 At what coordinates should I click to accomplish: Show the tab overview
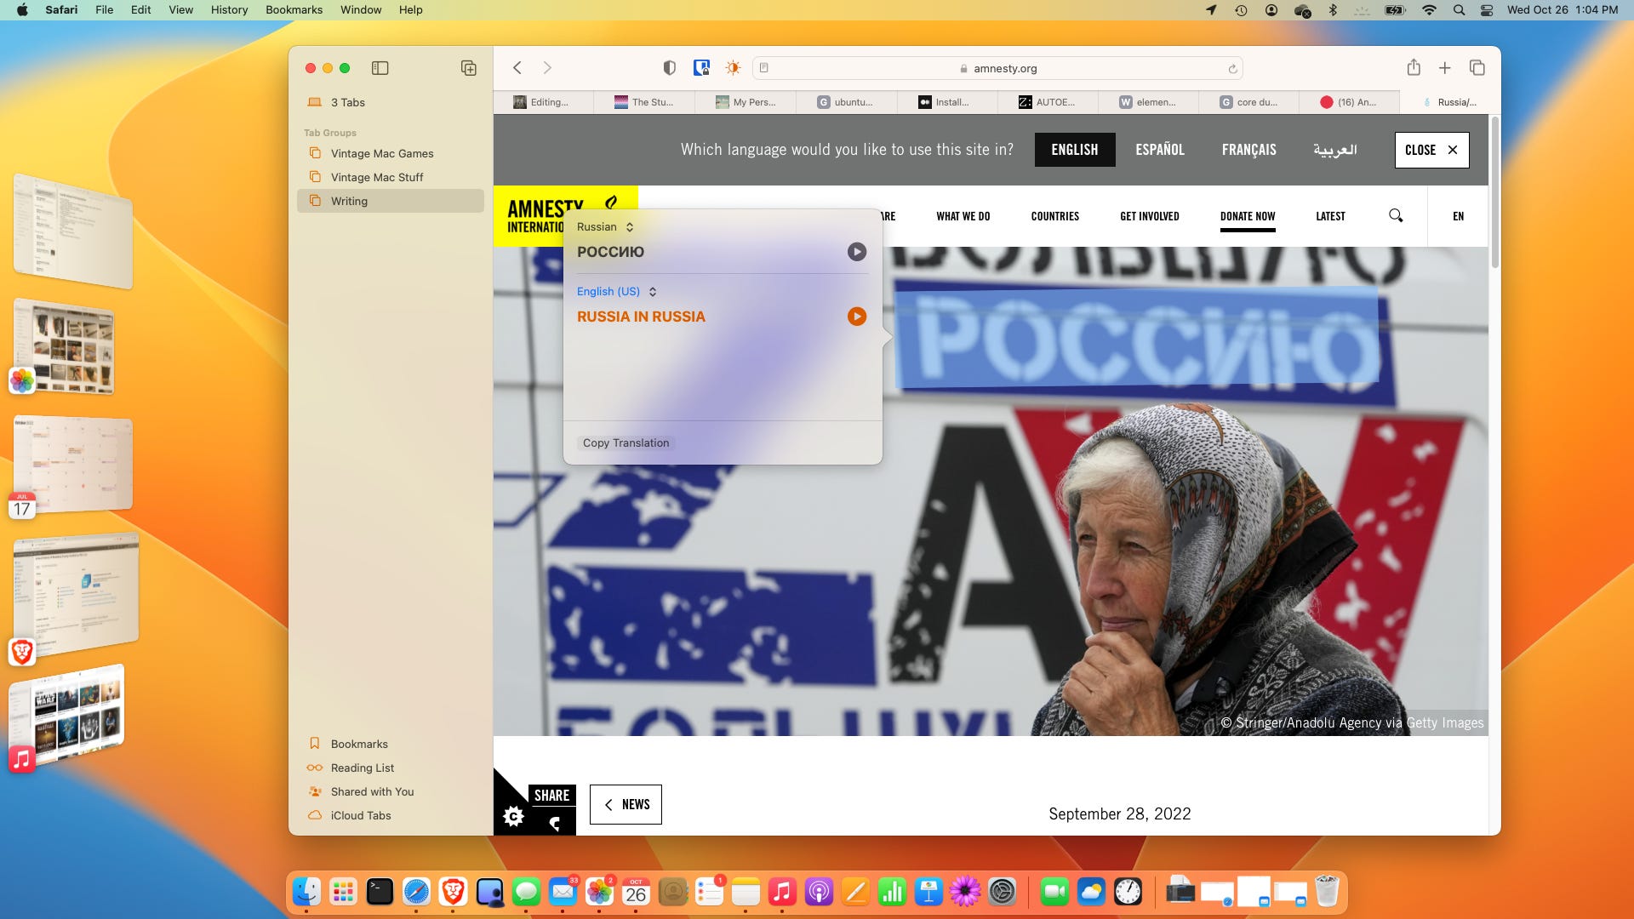click(1477, 68)
